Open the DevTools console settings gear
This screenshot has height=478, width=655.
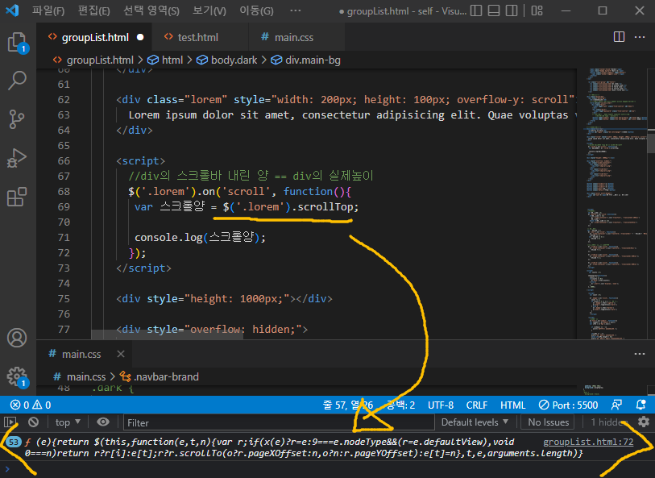point(644,422)
